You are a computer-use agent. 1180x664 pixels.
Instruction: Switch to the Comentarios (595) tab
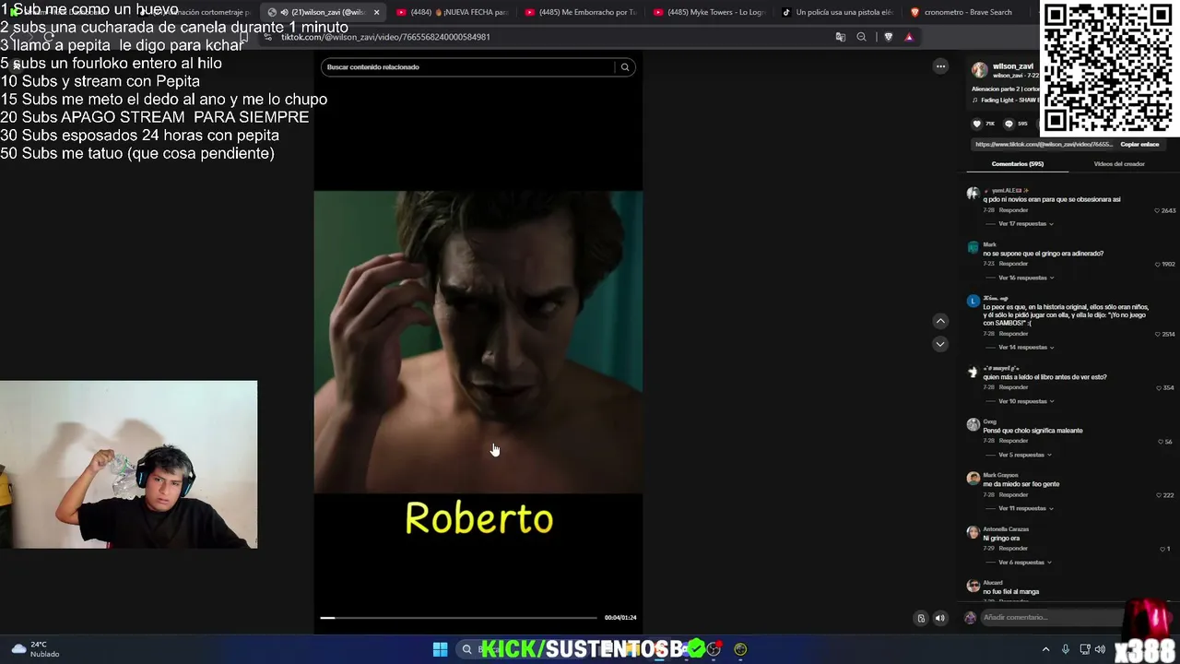pos(1018,164)
